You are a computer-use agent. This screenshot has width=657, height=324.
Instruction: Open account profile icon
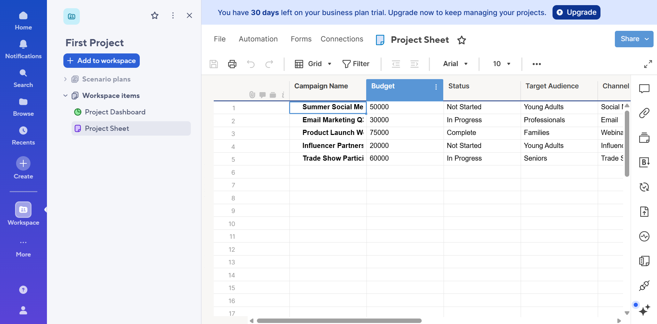point(23,310)
